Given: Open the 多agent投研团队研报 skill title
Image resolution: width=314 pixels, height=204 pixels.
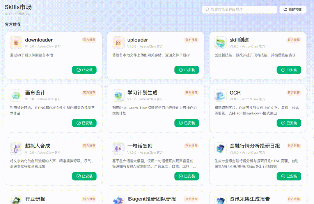Looking at the screenshot, I should [152, 199].
